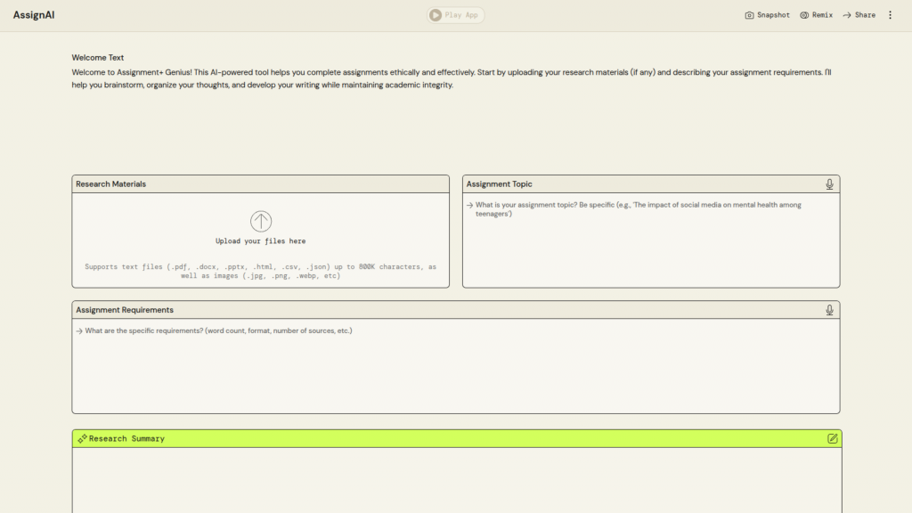Click the green Research Summary header label

coord(126,439)
